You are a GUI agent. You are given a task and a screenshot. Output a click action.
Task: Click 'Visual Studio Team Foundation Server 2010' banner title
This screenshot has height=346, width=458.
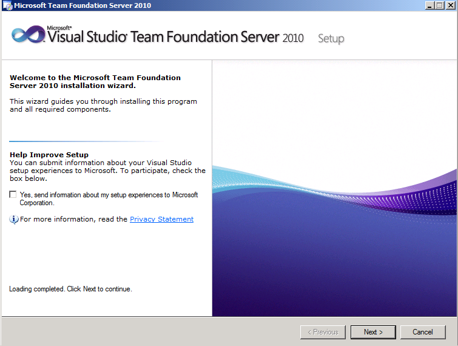175,37
